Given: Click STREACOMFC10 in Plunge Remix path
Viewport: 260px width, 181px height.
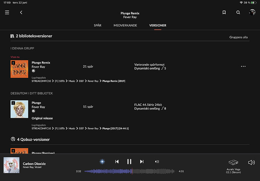Looking at the screenshot, I should (41, 81).
